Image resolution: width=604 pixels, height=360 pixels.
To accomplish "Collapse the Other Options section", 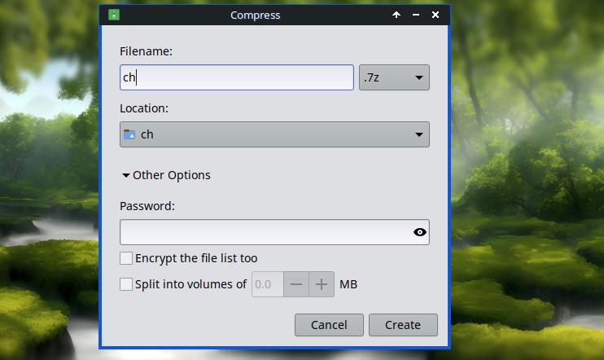I will coord(166,175).
